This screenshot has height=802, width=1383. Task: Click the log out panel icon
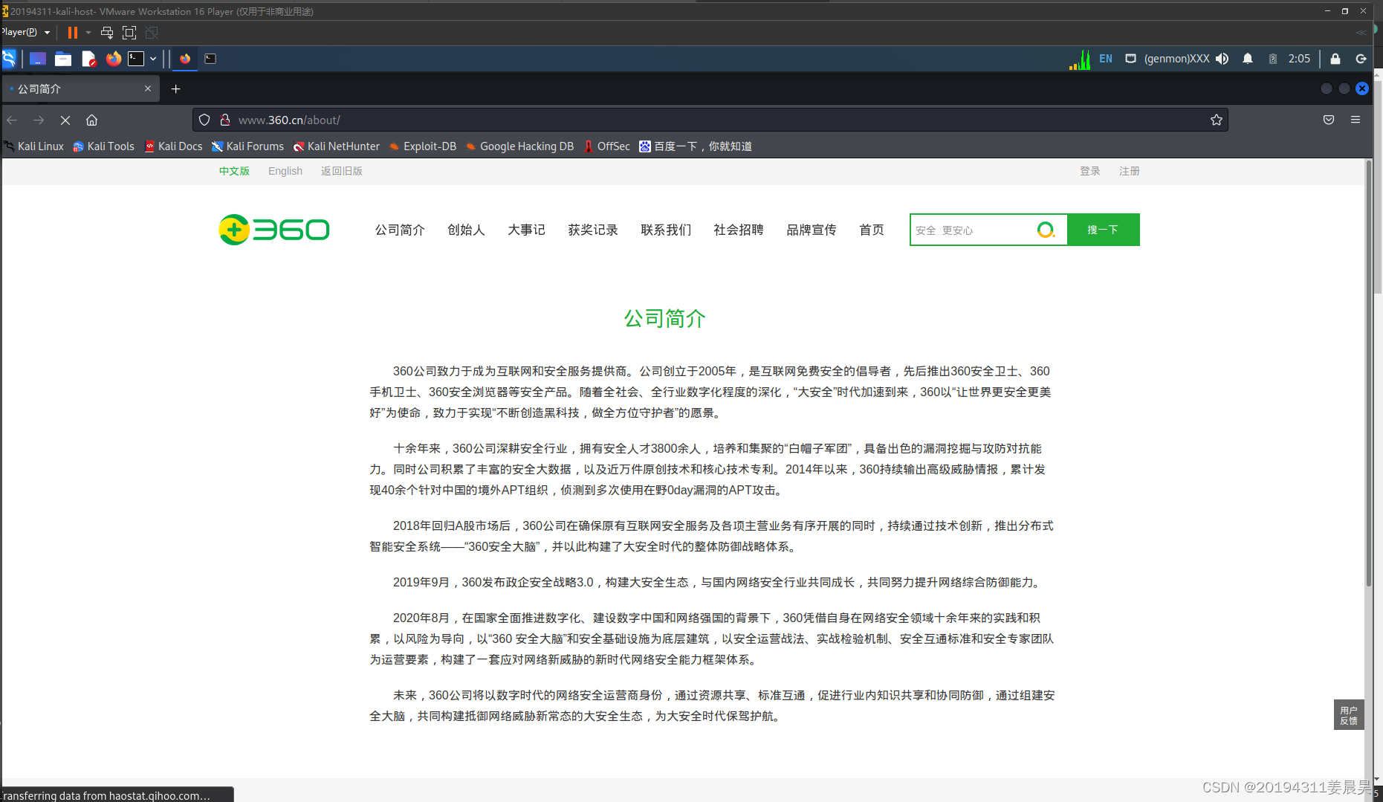tap(1361, 59)
